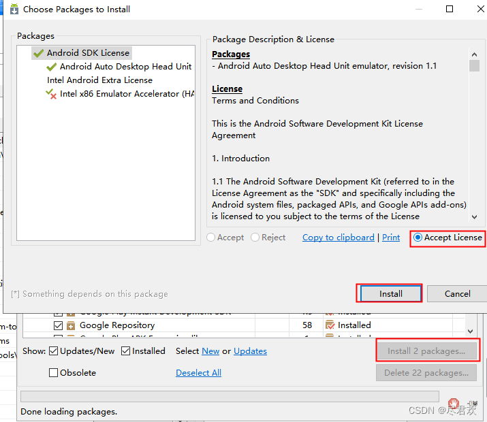Uncheck the Google Repository checkbox
The width and height of the screenshot is (487, 422).
pos(58,325)
